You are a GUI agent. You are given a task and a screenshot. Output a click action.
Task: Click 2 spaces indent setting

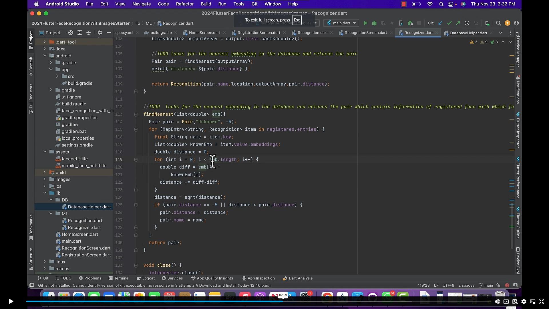coord(466,285)
